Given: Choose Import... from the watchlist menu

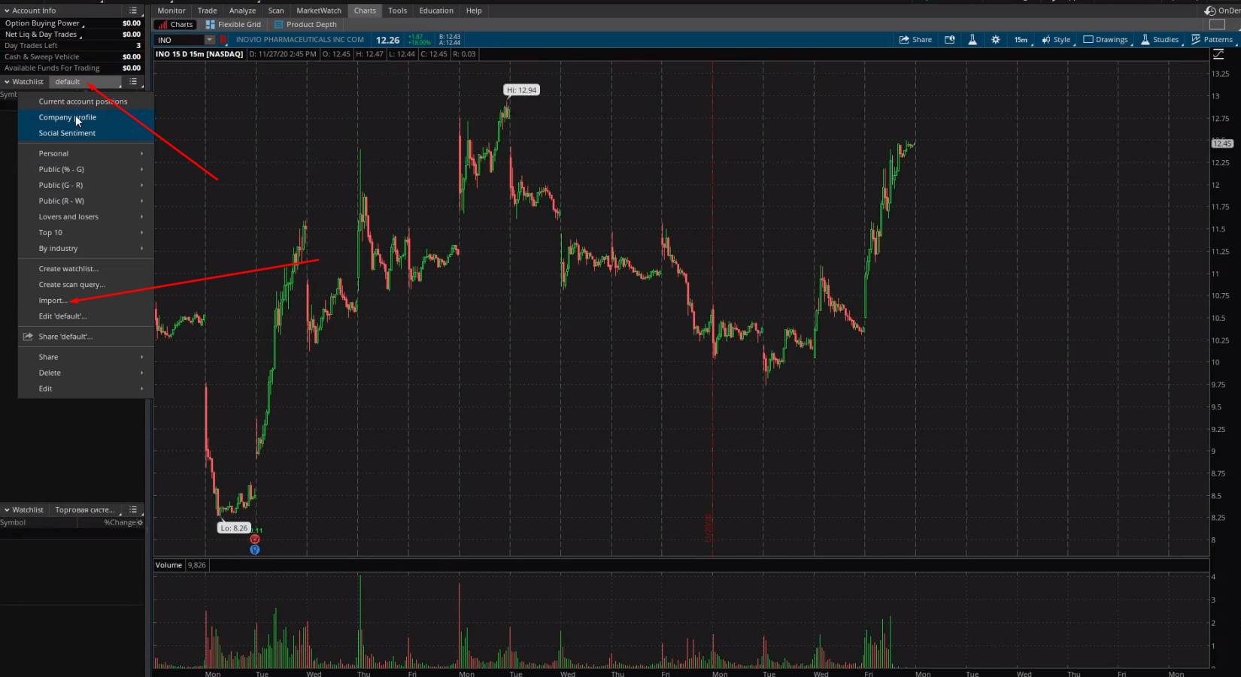Looking at the screenshot, I should tap(53, 301).
